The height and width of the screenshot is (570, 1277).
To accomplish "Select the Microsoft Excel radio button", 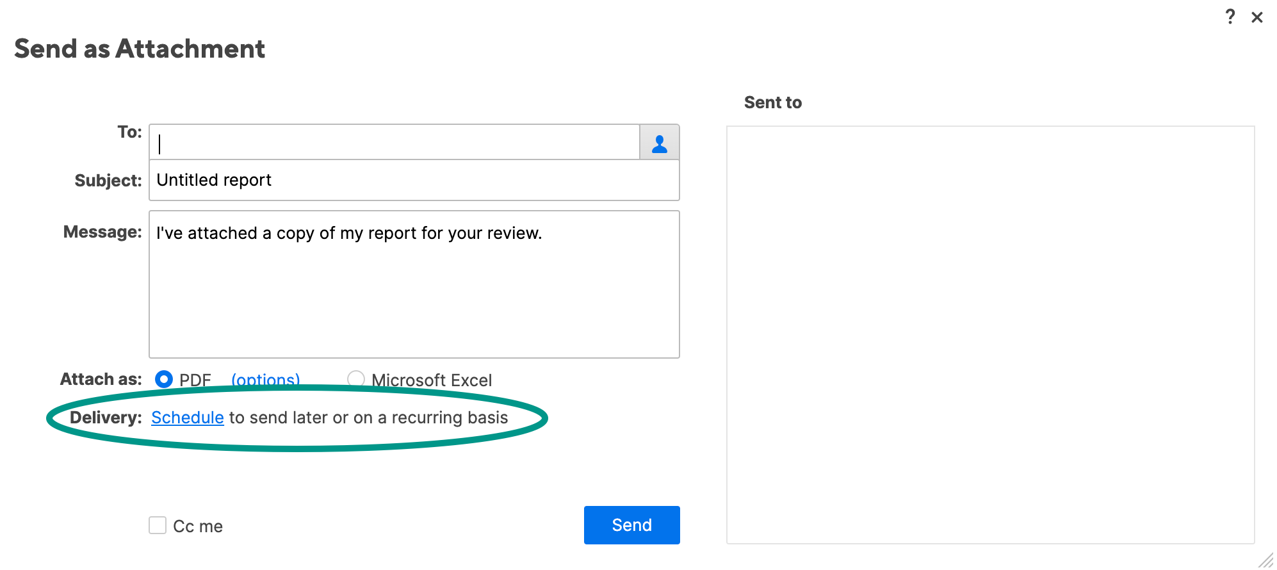I will point(356,379).
